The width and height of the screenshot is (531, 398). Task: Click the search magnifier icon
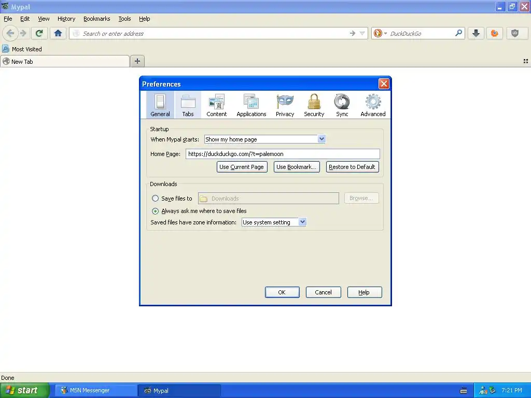(458, 33)
